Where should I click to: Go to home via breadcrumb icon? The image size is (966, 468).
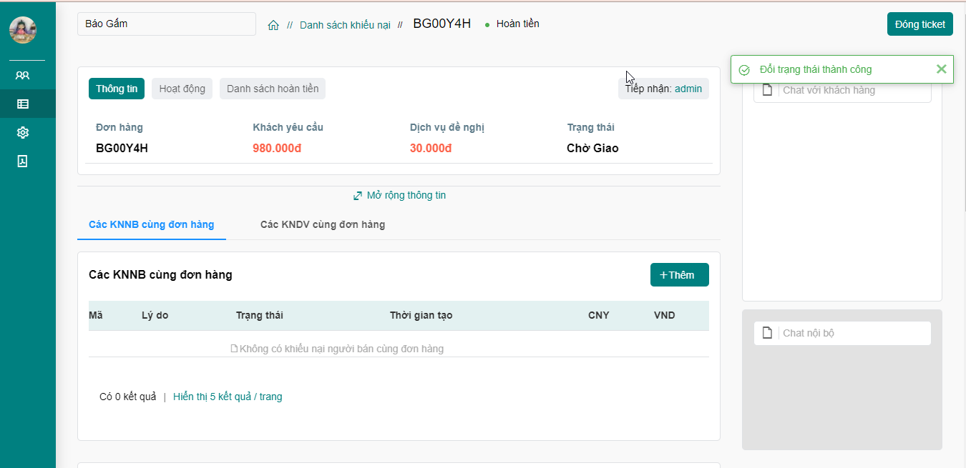click(273, 25)
